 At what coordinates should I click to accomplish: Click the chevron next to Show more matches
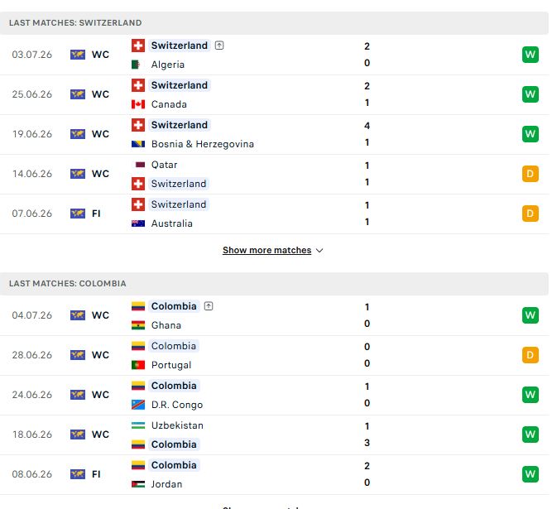pyautogui.click(x=319, y=251)
